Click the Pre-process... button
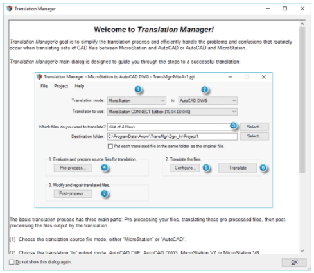Screen dimensions: 314x273 [73, 168]
